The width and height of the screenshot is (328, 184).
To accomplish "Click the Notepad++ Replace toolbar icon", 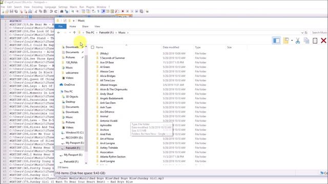I will point(67,11).
